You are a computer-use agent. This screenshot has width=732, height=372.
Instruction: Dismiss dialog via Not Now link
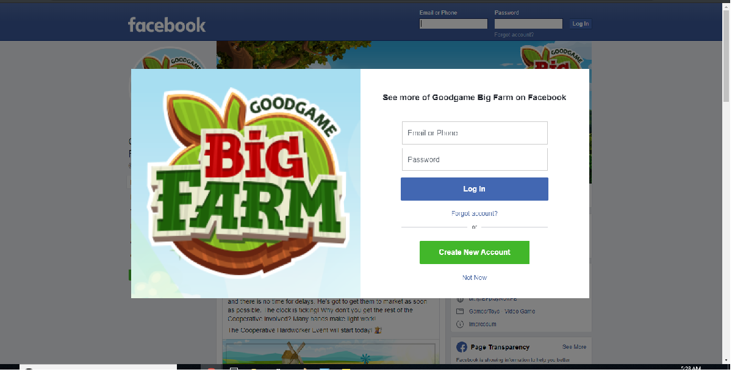(x=475, y=277)
